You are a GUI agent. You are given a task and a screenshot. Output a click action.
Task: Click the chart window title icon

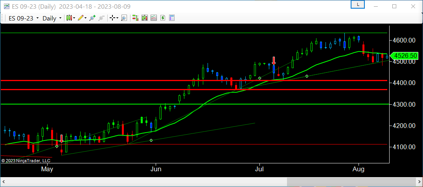[6, 6]
